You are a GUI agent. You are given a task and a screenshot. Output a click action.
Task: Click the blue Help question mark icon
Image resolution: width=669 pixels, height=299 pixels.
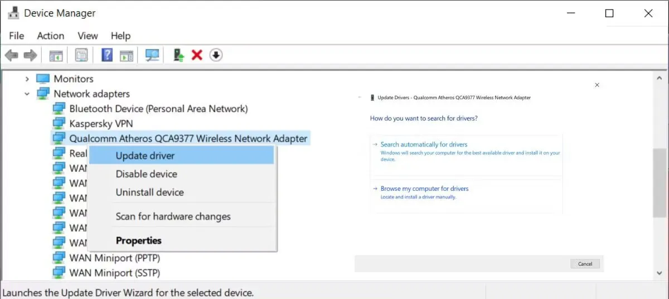point(107,55)
